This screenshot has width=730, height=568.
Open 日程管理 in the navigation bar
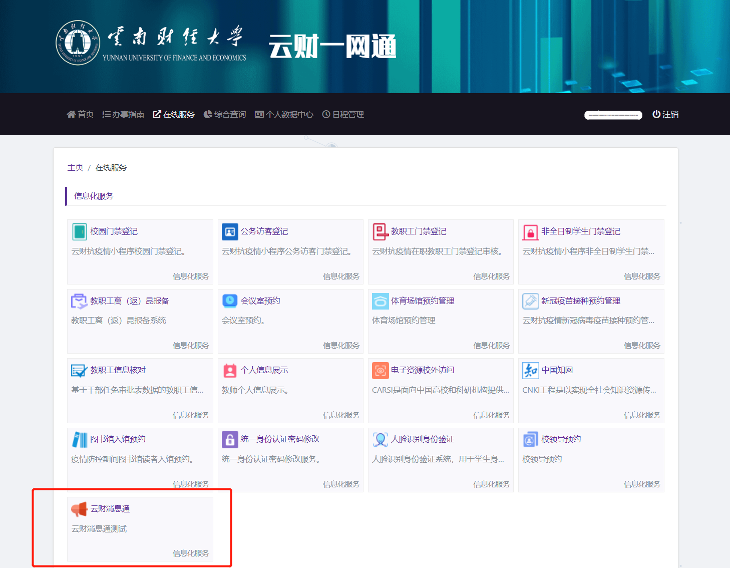(x=343, y=114)
